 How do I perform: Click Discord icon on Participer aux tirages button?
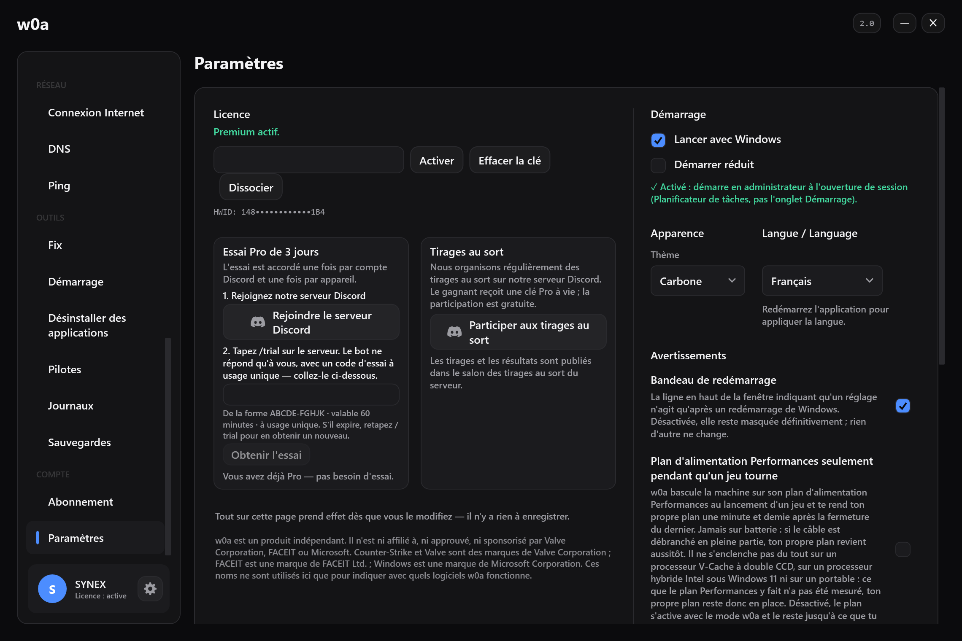point(454,332)
